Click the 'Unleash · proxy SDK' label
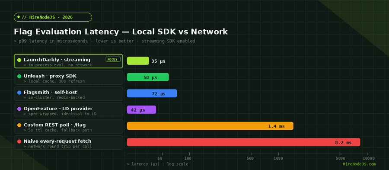 (50, 76)
